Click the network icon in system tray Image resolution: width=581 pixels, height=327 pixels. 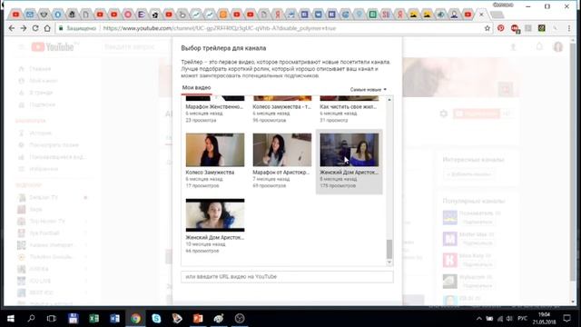500,319
